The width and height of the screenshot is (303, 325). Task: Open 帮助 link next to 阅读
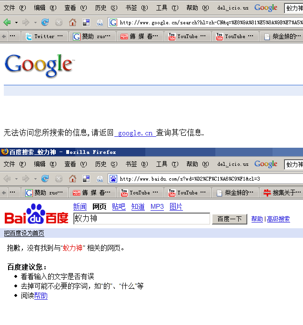[41, 296]
